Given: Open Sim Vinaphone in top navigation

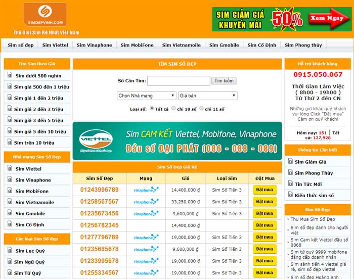Looking at the screenshot, I should [x=94, y=45].
